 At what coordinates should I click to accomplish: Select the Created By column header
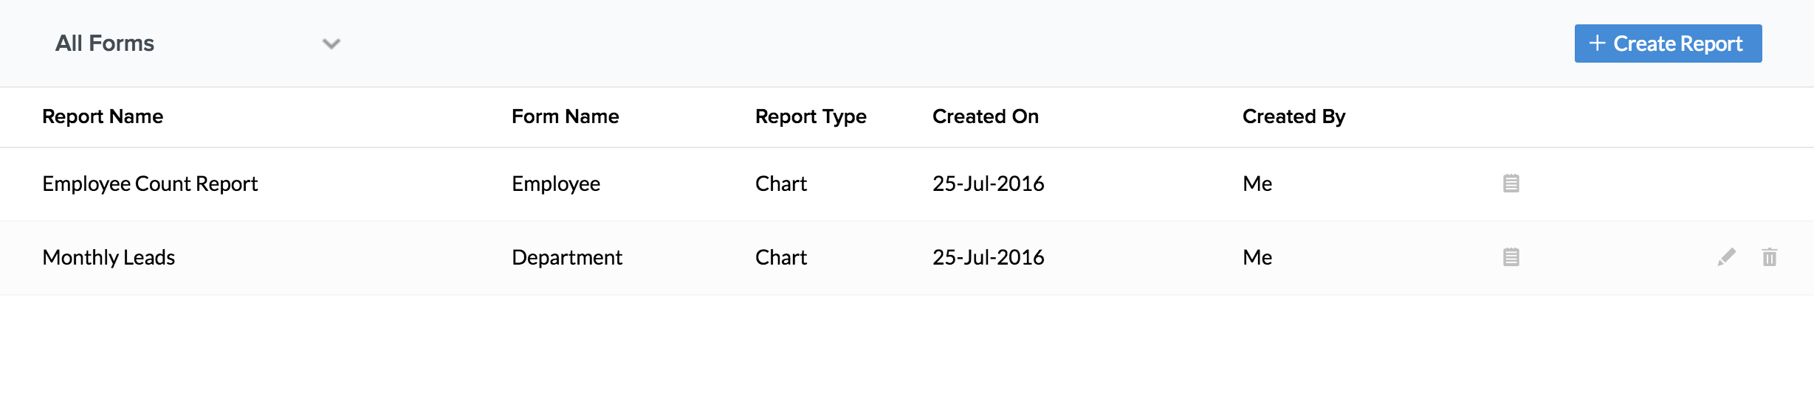tap(1293, 116)
